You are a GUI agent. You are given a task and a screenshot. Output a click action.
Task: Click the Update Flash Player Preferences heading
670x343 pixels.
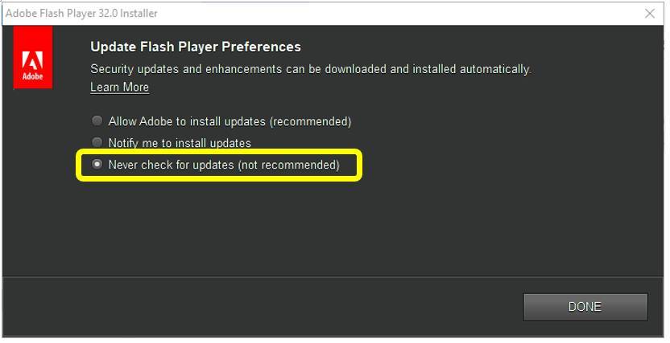click(x=196, y=47)
